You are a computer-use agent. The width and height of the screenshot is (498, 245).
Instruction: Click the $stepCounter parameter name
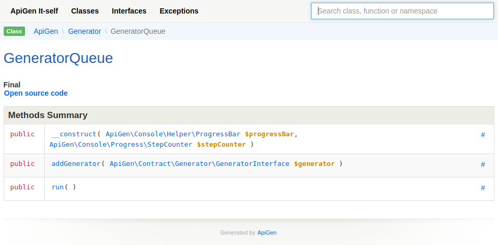click(221, 145)
